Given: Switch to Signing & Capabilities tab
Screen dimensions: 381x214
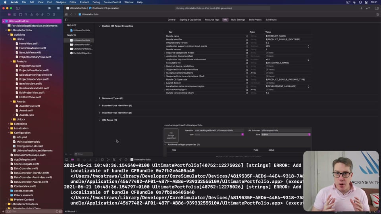Looking at the screenshot, I should click(190, 20).
